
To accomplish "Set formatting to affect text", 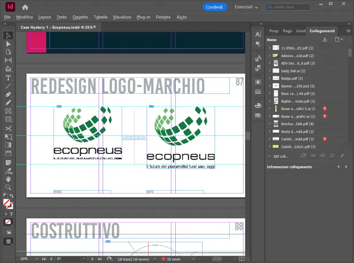I will 12,214.
